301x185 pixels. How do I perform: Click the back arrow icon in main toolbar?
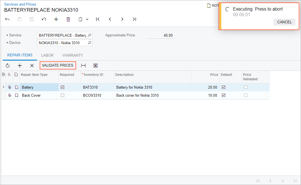7,19
